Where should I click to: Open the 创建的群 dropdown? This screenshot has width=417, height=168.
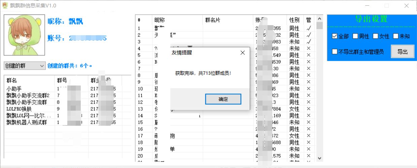pyautogui.click(x=25, y=66)
